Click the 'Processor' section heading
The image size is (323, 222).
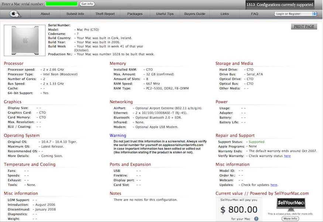[14, 63]
